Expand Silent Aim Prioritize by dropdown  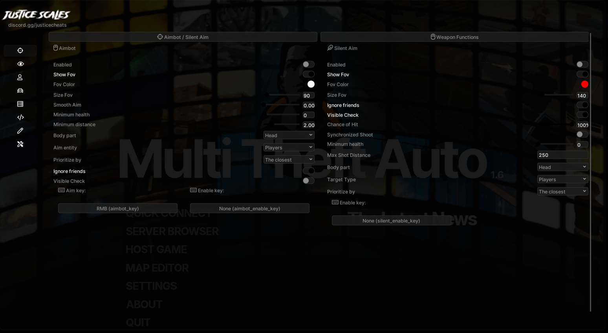[562, 191]
